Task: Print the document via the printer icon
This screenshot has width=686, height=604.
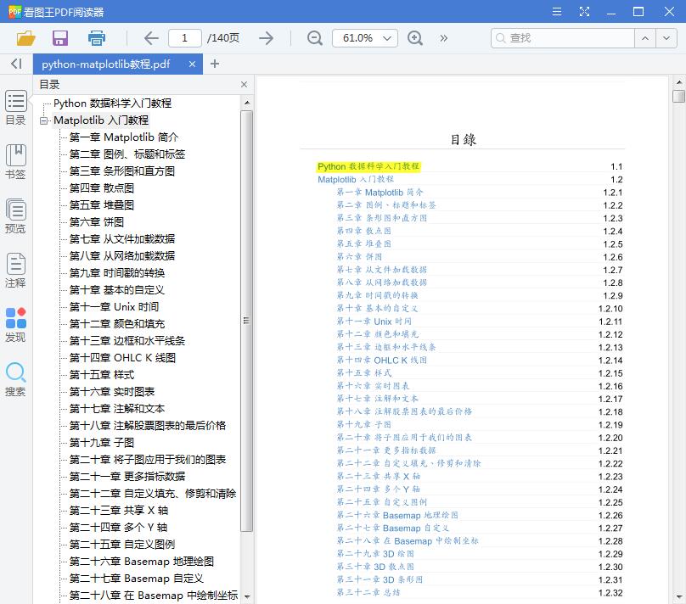Action: pos(96,38)
